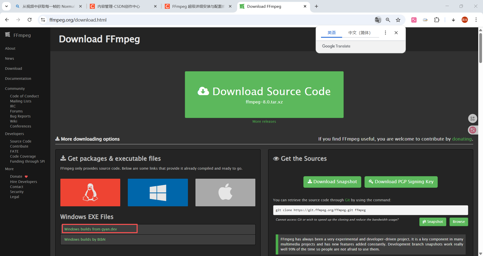Image resolution: width=483 pixels, height=256 pixels.
Task: Go back to previous page
Action: [x=7, y=20]
